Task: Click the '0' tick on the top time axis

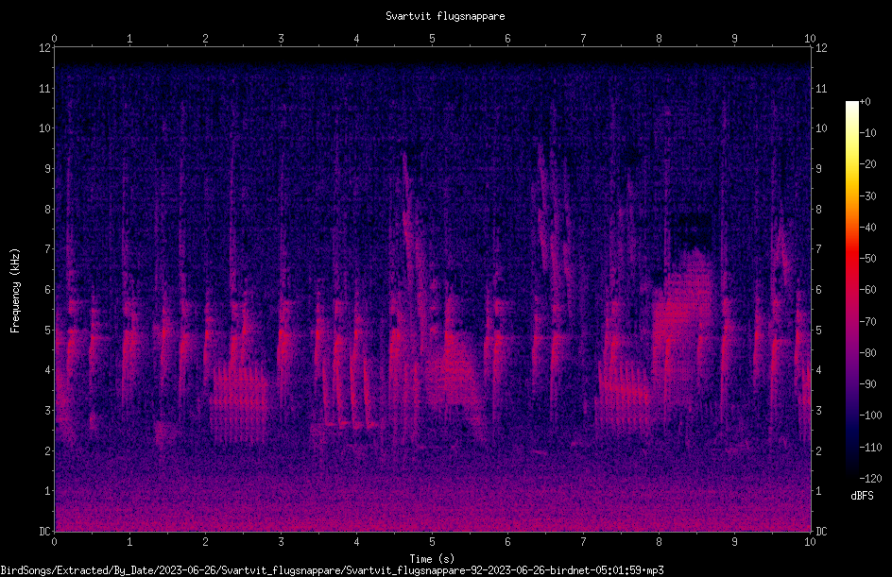Action: click(x=55, y=39)
